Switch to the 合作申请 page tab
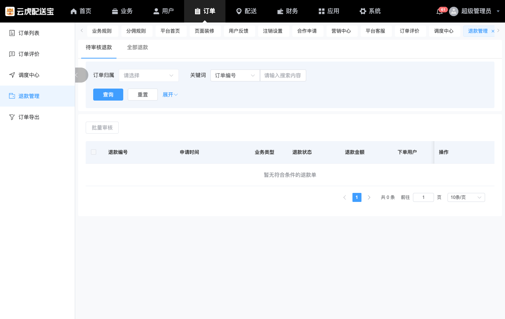Image resolution: width=505 pixels, height=319 pixels. point(307,31)
